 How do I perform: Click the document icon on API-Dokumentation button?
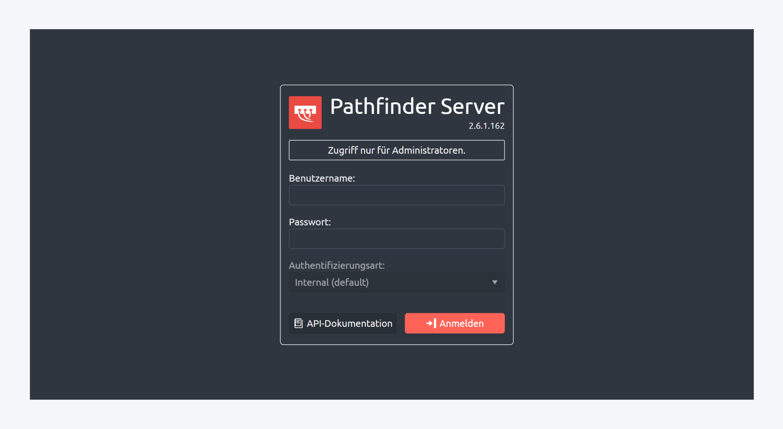(x=299, y=323)
